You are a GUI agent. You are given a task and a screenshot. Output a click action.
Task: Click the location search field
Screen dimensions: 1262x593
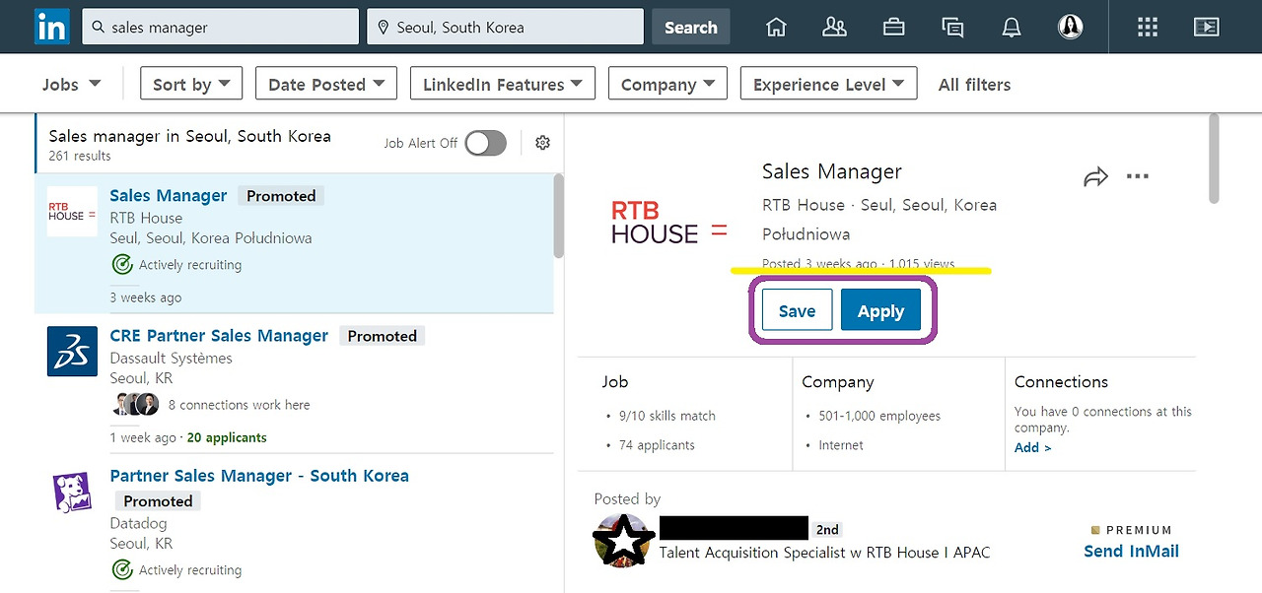505,28
